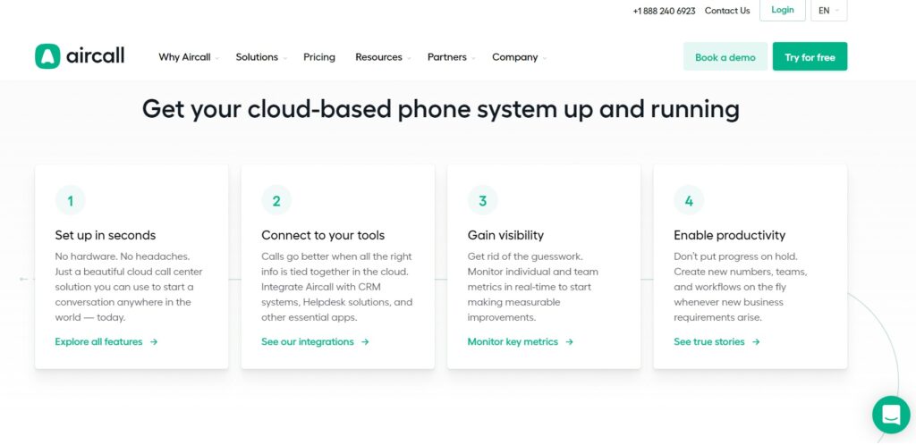Screen dimensions: 916x445
Task: Expand the Solutions dropdown
Action: click(x=260, y=57)
